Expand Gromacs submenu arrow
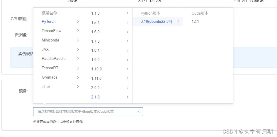 pos(78,77)
